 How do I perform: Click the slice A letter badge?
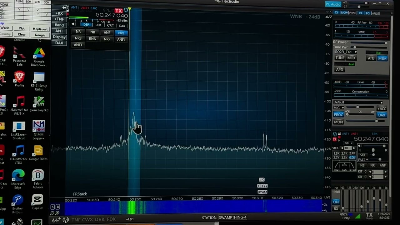[x=126, y=11]
